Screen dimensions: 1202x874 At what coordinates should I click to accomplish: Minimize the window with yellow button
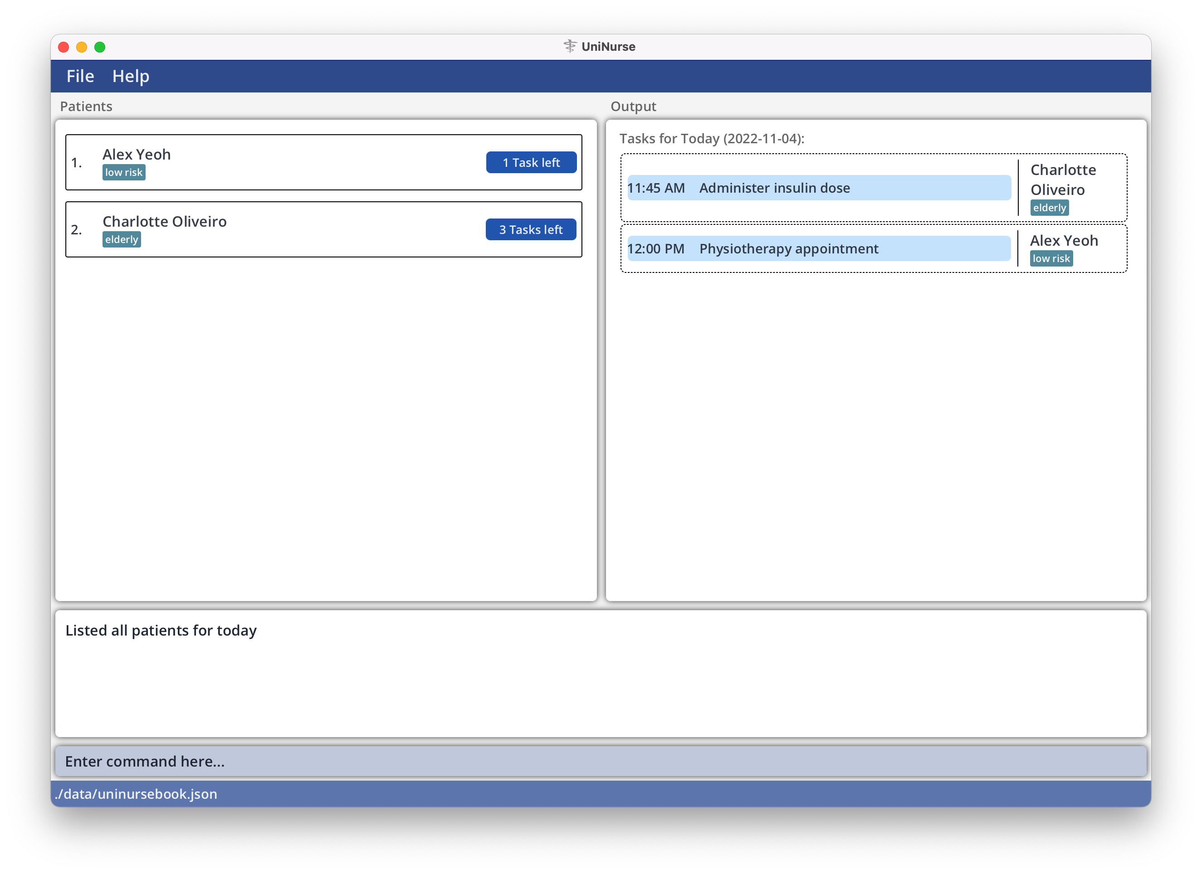point(82,47)
